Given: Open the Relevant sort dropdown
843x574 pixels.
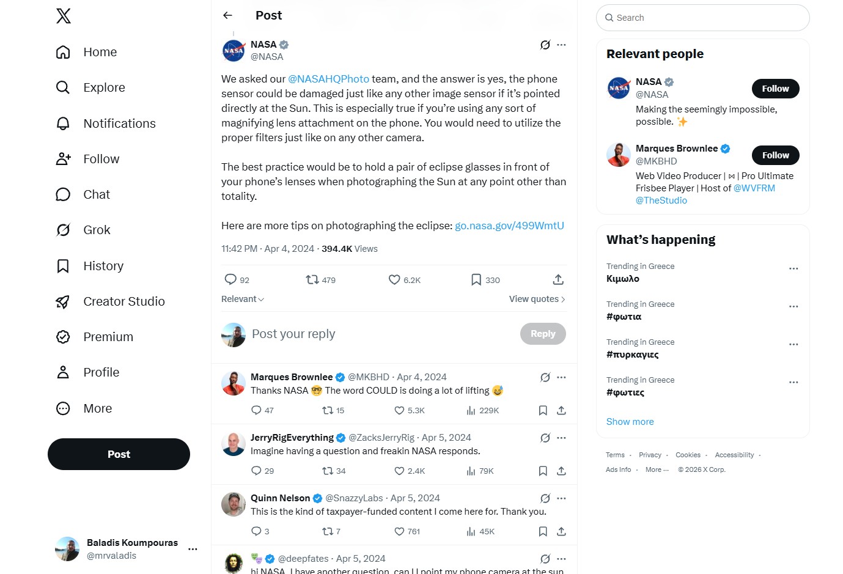Looking at the screenshot, I should pyautogui.click(x=243, y=299).
